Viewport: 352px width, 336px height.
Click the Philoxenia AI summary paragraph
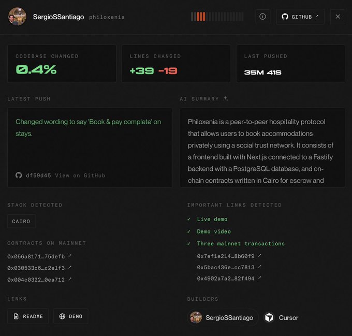click(x=260, y=151)
